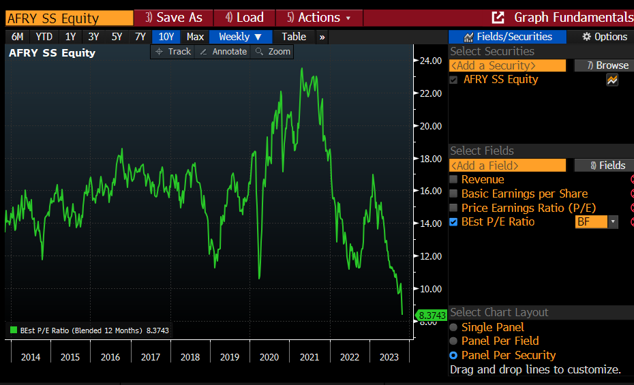This screenshot has width=634, height=385.
Task: Uncheck the BEst P/E Ratio checkbox
Action: coord(453,221)
